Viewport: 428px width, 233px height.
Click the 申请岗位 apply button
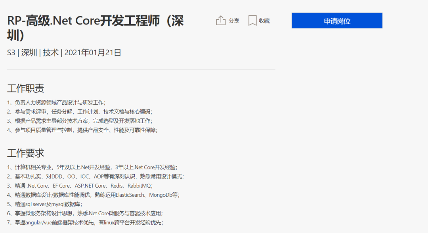(x=337, y=21)
